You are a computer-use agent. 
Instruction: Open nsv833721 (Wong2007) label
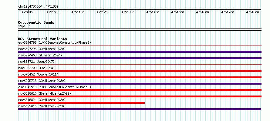(36, 62)
